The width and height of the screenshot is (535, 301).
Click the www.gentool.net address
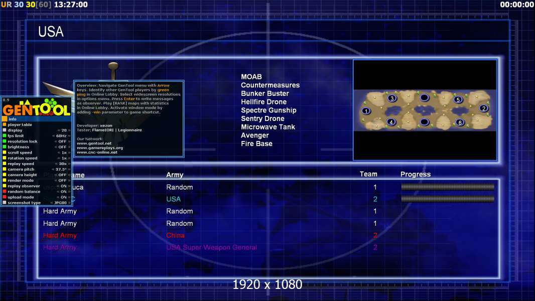94,143
